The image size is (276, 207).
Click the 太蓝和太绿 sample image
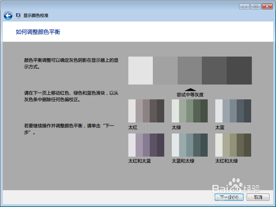(x=189, y=145)
